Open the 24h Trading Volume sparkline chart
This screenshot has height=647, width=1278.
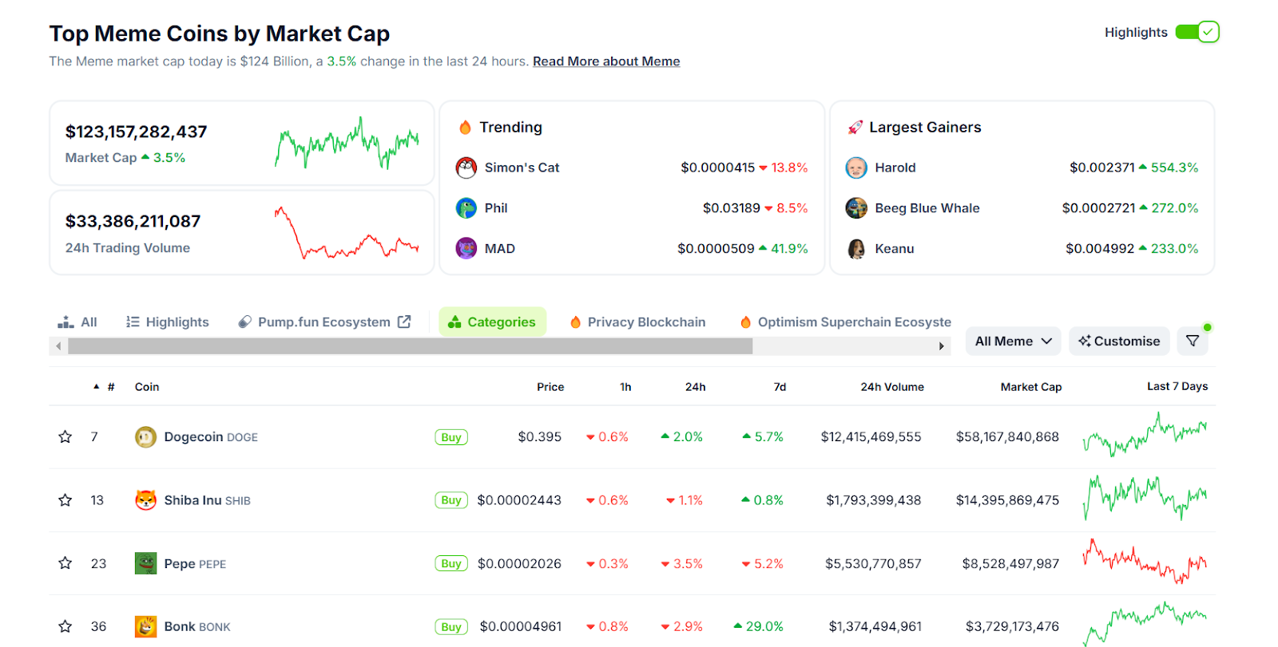[x=347, y=232]
